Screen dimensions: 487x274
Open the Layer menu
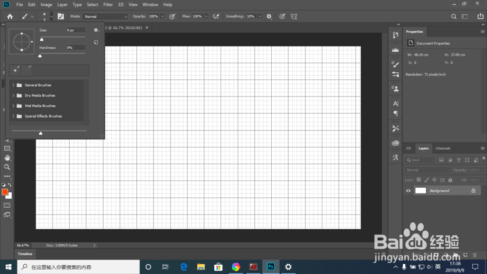click(x=62, y=5)
